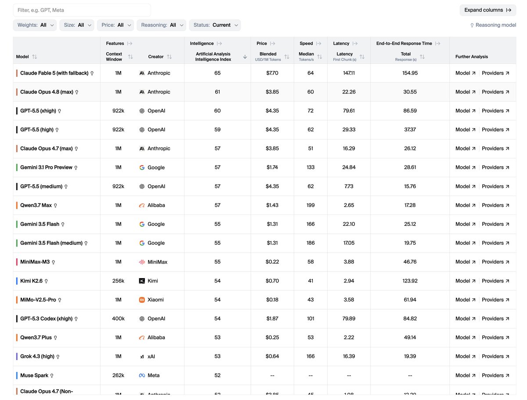Expand the Speed column group
The width and height of the screenshot is (527, 400).
318,43
